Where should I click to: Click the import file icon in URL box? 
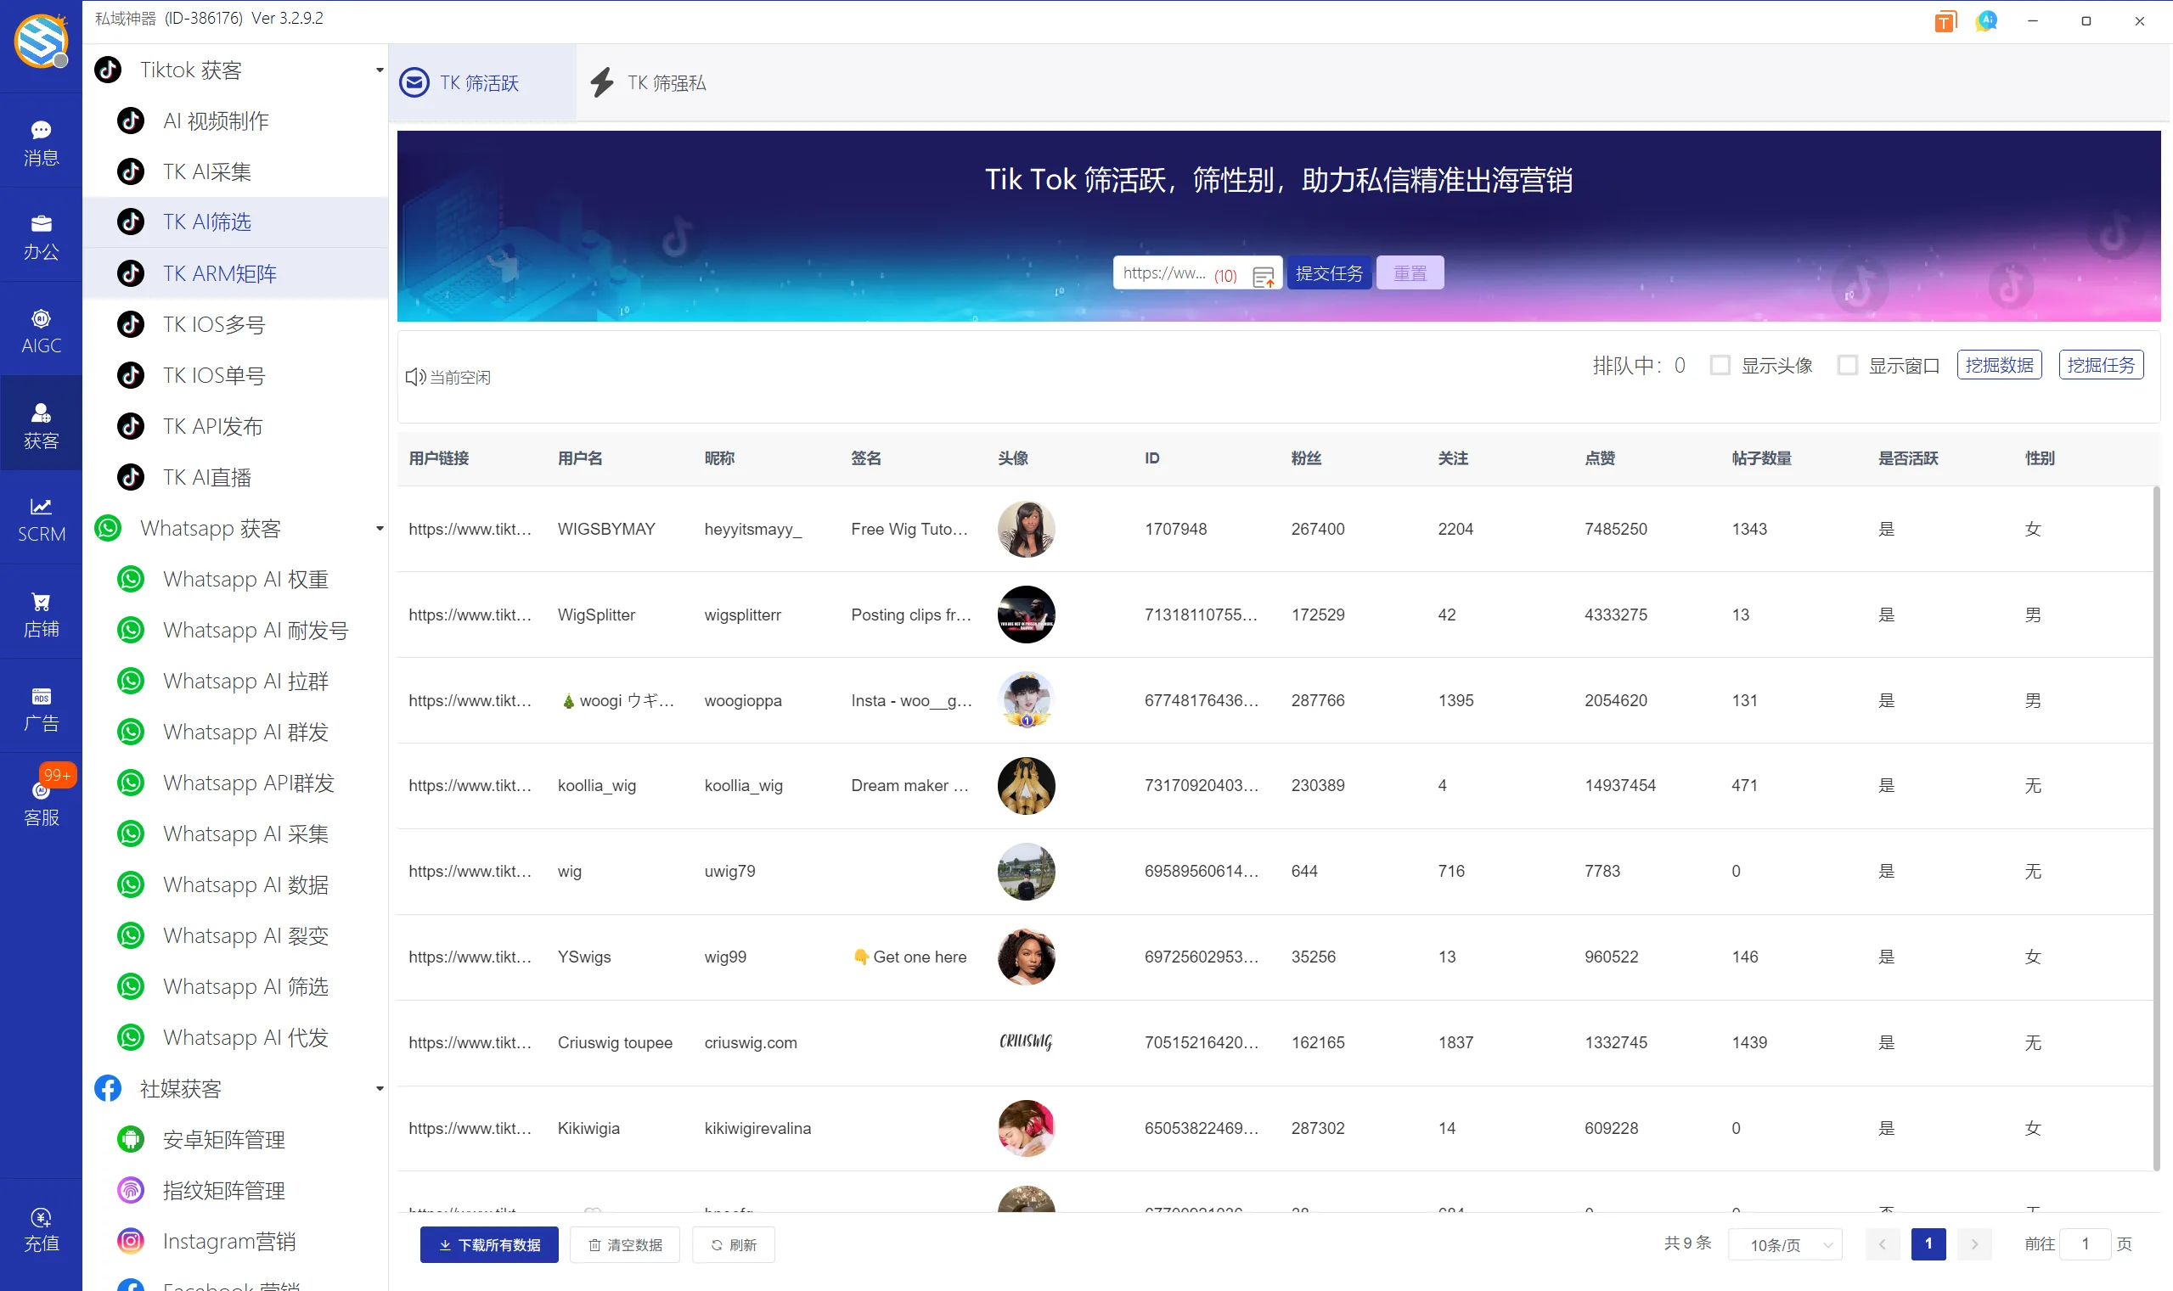[1263, 276]
